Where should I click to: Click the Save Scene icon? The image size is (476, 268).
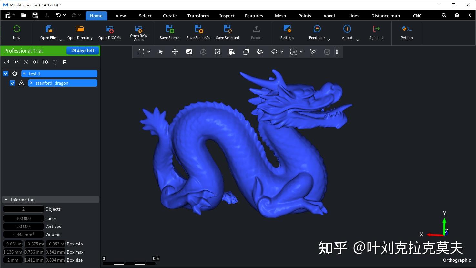(x=169, y=29)
